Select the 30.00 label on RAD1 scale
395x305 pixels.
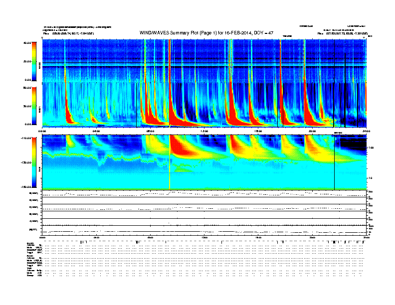click(27, 106)
